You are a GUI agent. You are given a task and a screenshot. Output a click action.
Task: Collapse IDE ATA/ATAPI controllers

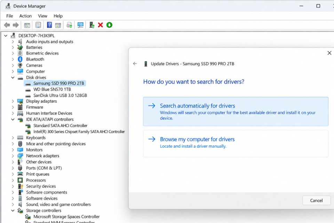click(13, 119)
